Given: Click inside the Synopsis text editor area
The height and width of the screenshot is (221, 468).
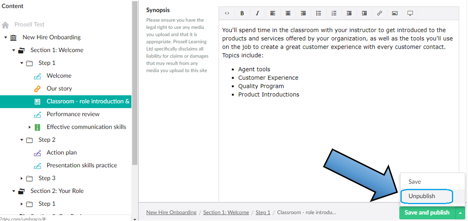Looking at the screenshot, I should 338,138.
